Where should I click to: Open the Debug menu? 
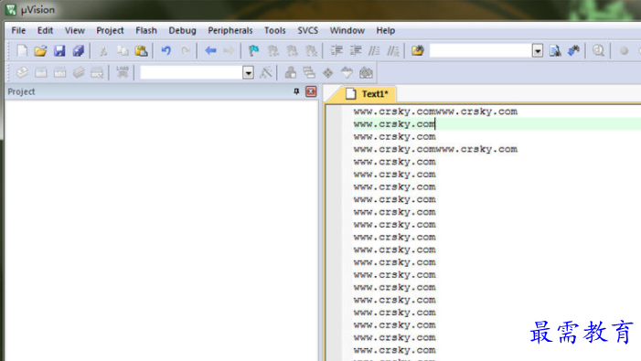pyautogui.click(x=182, y=31)
